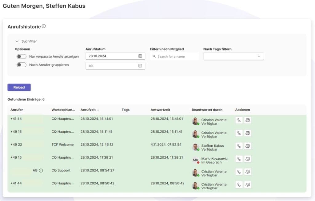
Task: Click the phone icon in the TCF Welcome row
Action: tap(239, 146)
